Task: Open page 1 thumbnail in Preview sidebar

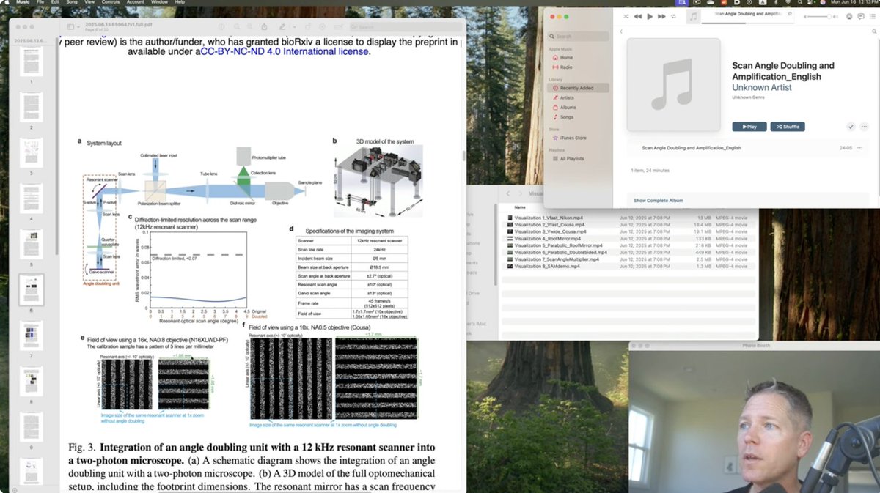Action: 32,62
